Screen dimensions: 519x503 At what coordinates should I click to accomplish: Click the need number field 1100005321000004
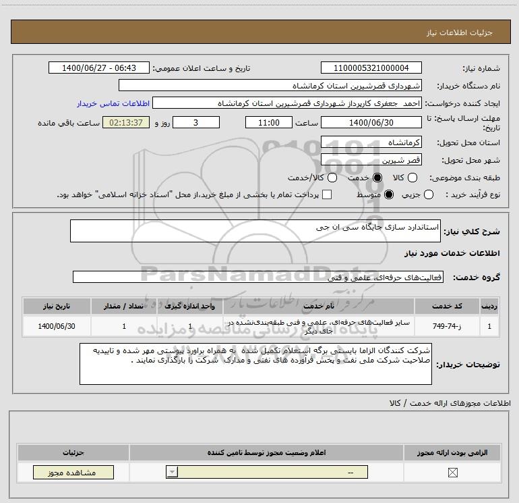[371, 68]
